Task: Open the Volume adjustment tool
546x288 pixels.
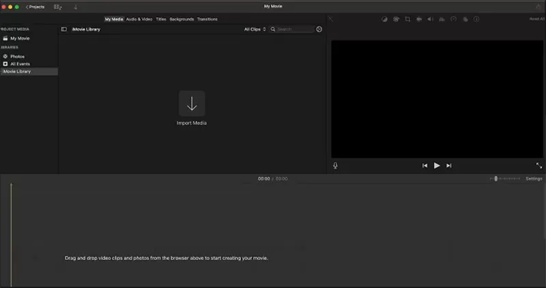Action: point(431,19)
